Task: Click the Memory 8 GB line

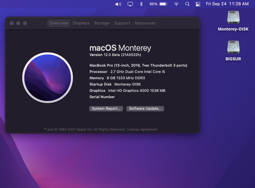Action: pos(117,78)
